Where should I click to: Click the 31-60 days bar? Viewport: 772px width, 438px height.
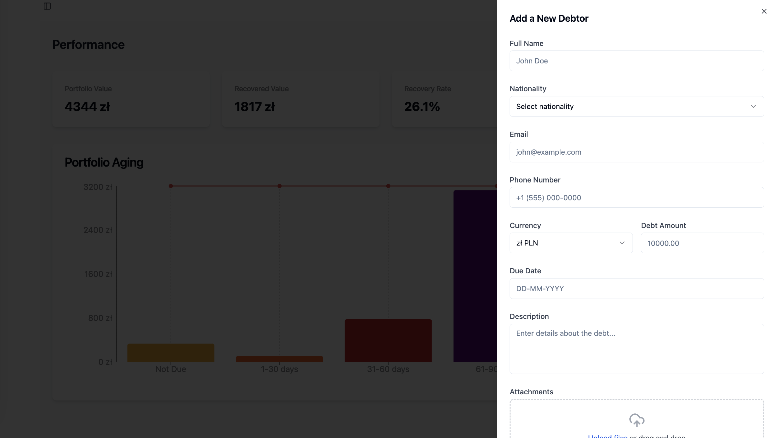[388, 340]
